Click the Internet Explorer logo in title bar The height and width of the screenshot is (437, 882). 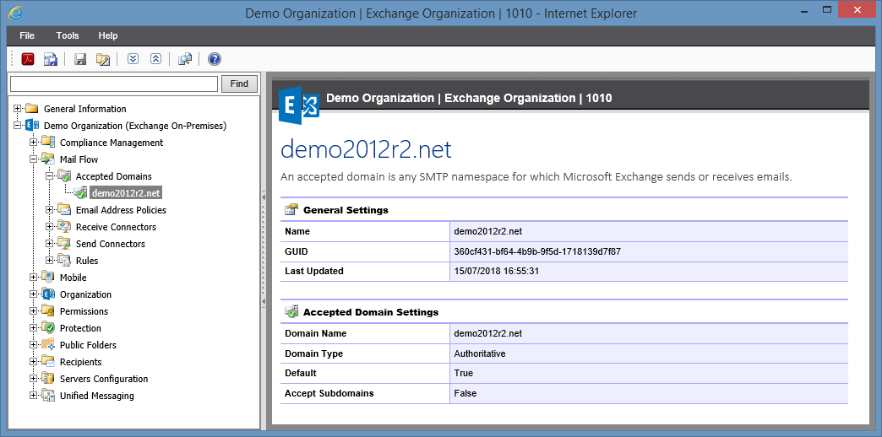(x=16, y=12)
